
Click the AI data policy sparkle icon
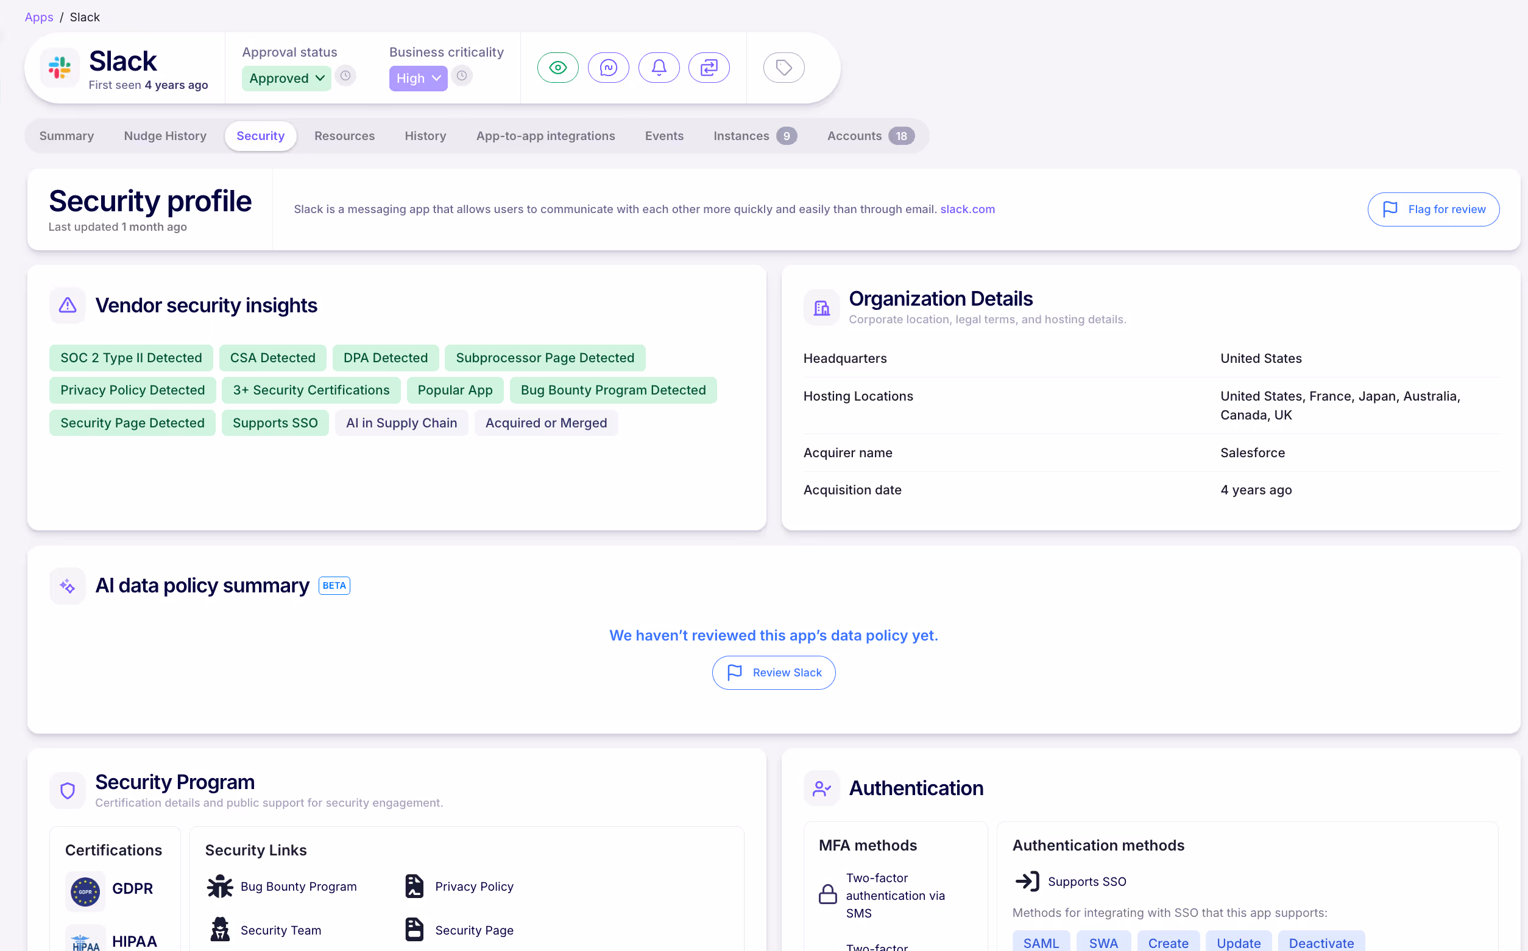pos(68,586)
